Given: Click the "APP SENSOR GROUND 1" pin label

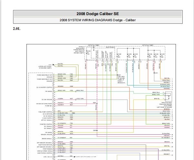Looking at the screenshot, I should click(45, 147).
